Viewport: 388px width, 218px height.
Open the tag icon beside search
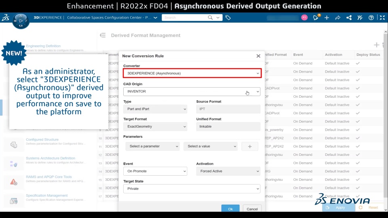click(228, 17)
